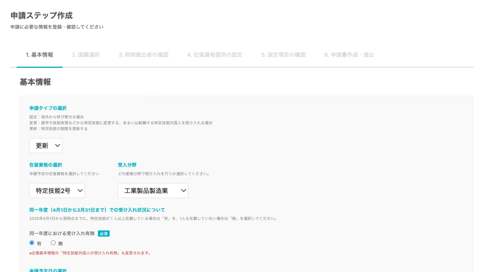This screenshot has width=482, height=272.
Task: Open step 4 在留資格個別の設定
Action: point(215,55)
